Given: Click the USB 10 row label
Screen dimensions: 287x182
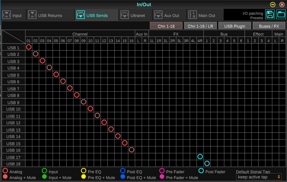Looking at the screenshot, I should tap(13, 109).
